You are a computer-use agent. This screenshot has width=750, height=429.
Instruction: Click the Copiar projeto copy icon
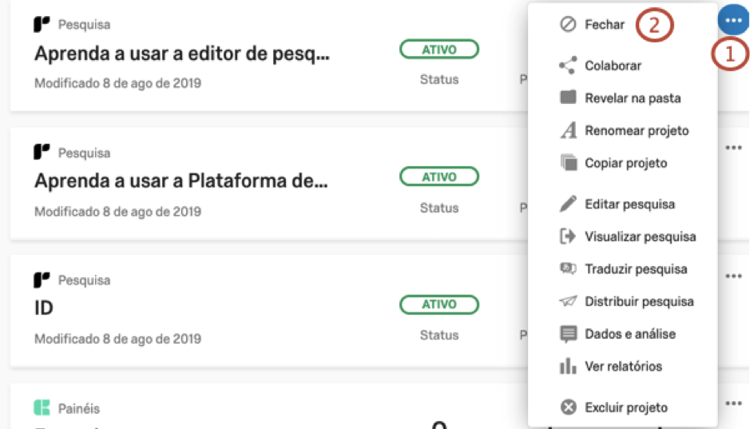pos(568,163)
